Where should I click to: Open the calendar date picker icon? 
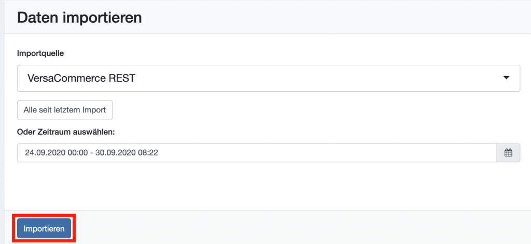(508, 153)
